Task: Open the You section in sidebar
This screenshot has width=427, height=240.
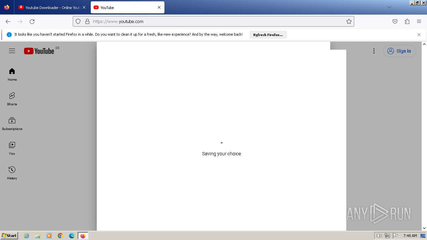Action: point(12,149)
